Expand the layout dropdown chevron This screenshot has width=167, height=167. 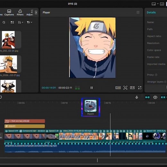click(x=158, y=4)
